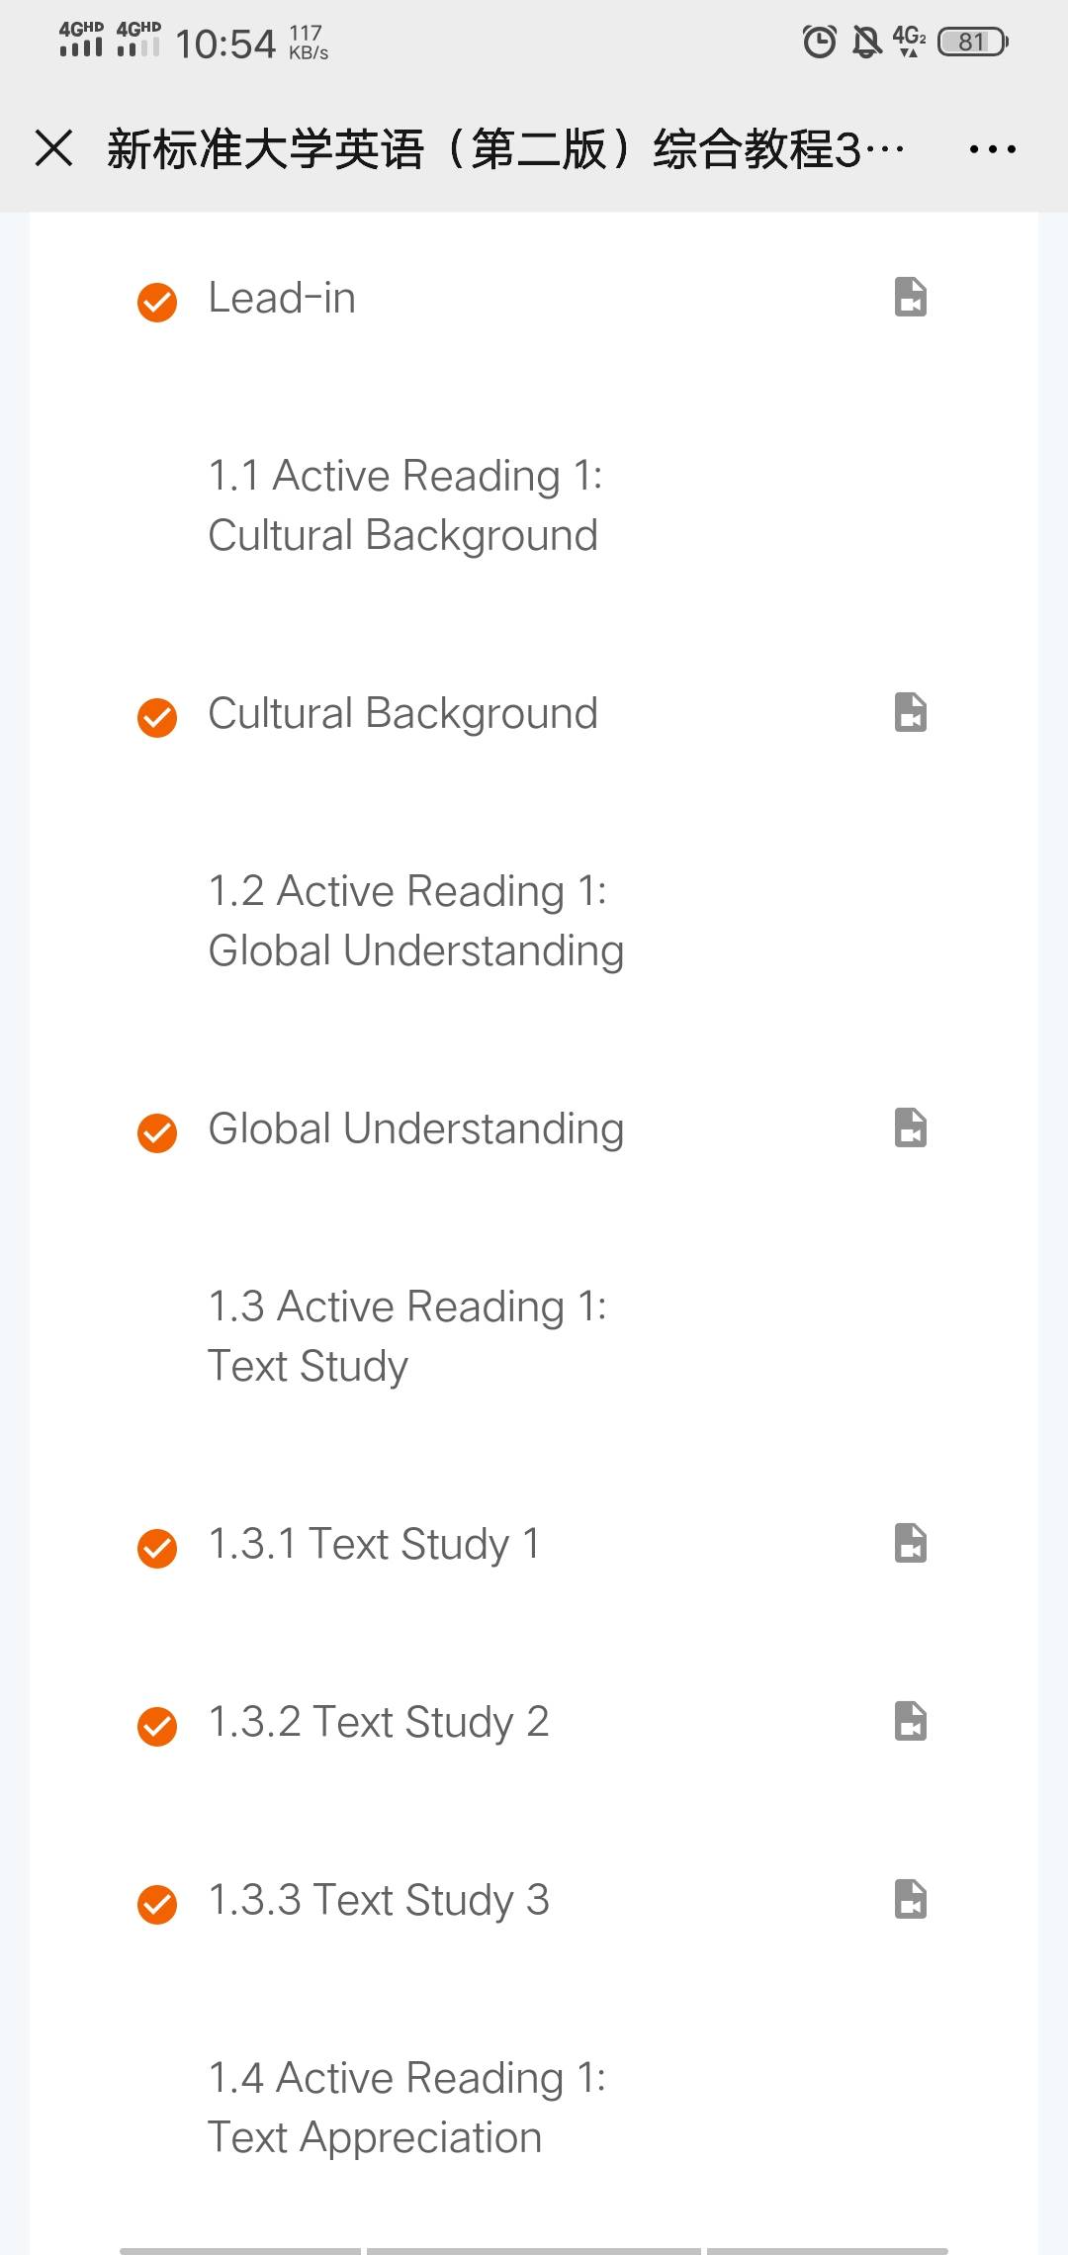Tap the document icon beside Lead-in
1068x2255 pixels.
pos(910,297)
